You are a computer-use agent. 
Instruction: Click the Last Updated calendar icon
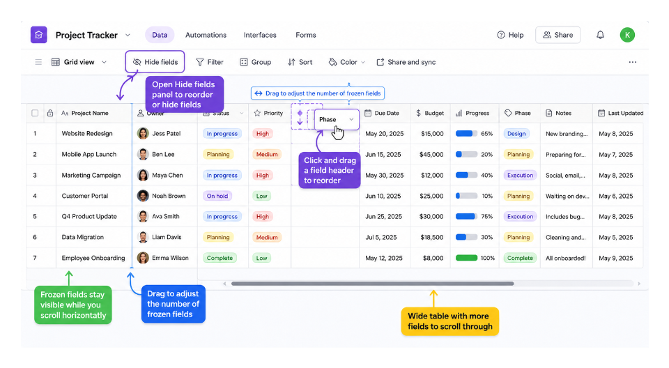tap(601, 113)
